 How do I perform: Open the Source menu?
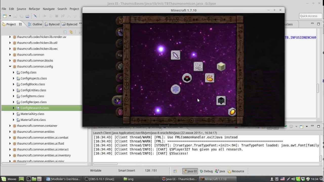21,9
